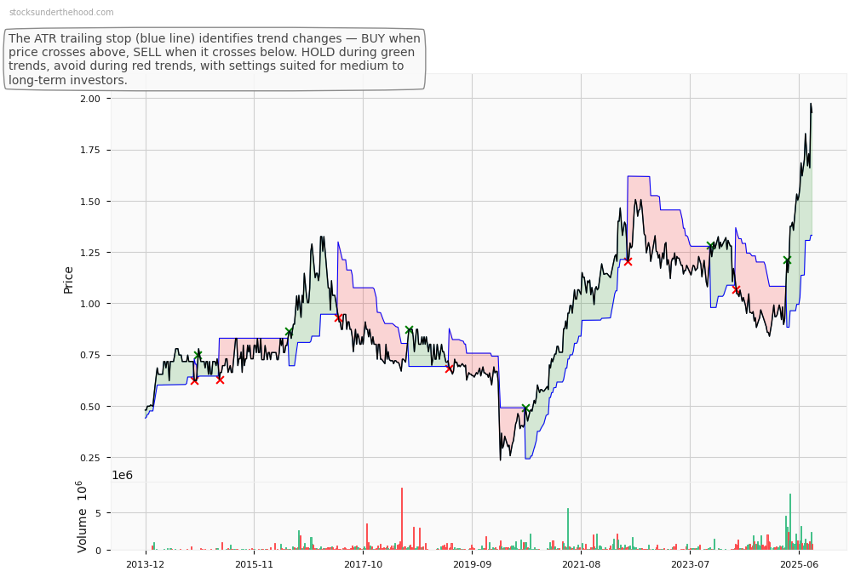This screenshot has width=855, height=577.
Task: Click the red sell marker in 2024
Action: click(x=736, y=289)
